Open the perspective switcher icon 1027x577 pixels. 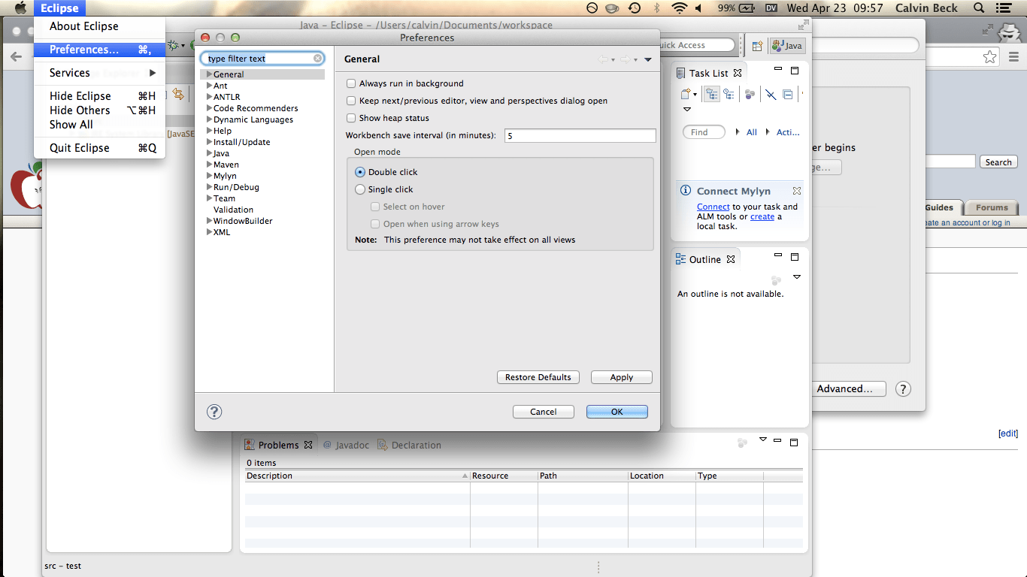point(758,45)
